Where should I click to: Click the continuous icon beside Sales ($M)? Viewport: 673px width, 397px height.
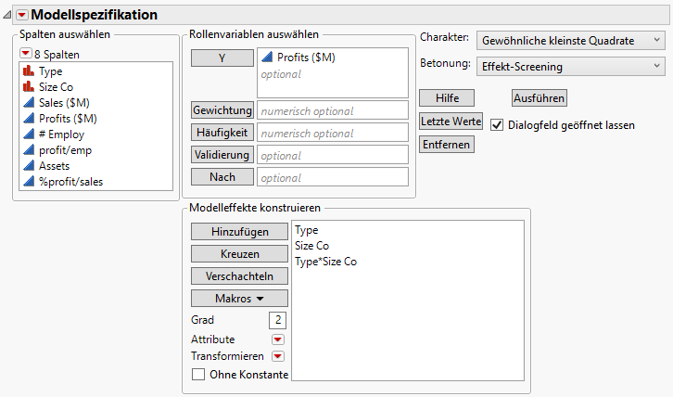[x=27, y=102]
